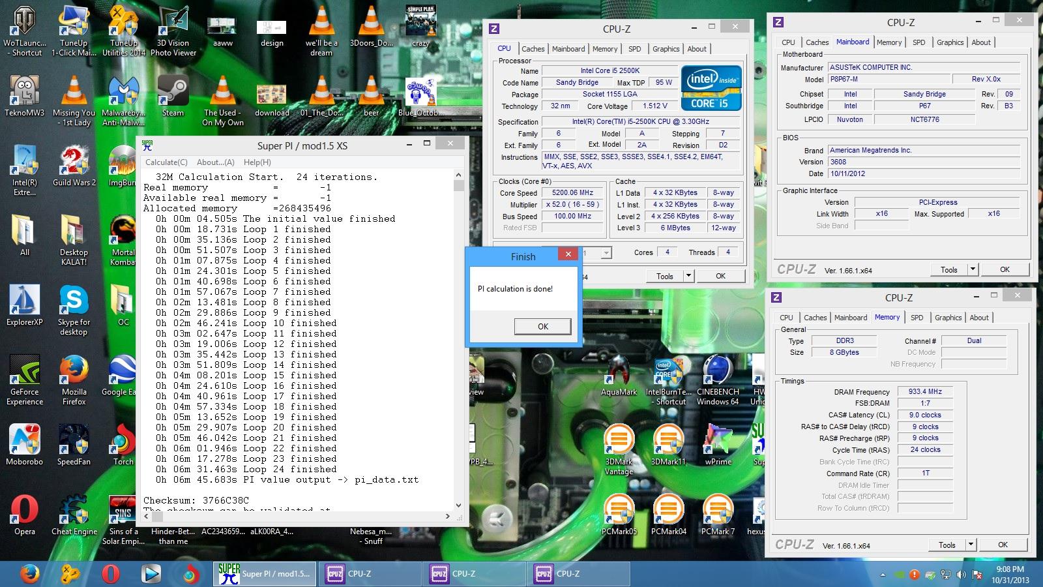
Task: Select Graphics tab in CPU-Z Mainboard window
Action: click(950, 42)
